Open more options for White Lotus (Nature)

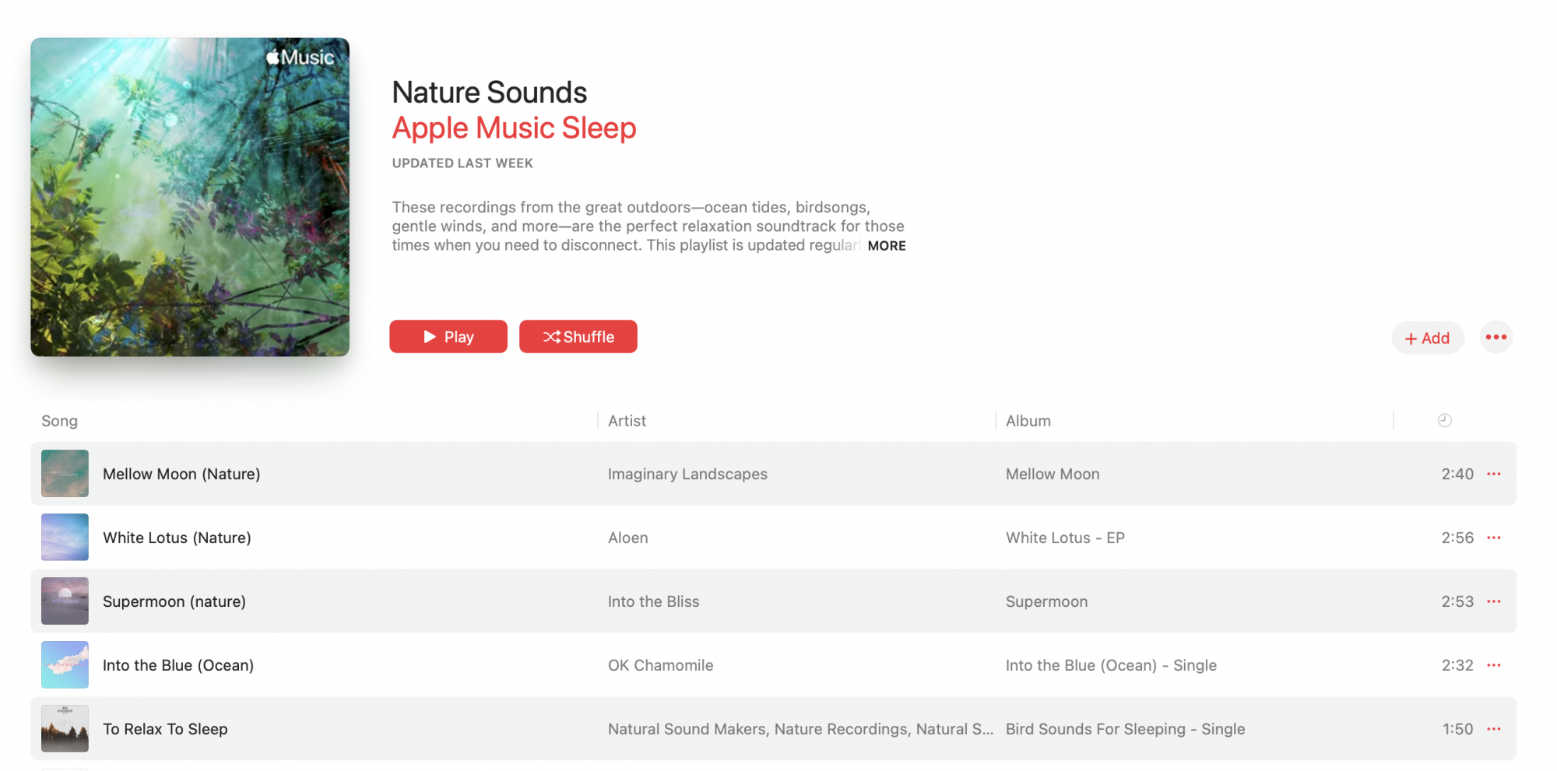point(1493,538)
